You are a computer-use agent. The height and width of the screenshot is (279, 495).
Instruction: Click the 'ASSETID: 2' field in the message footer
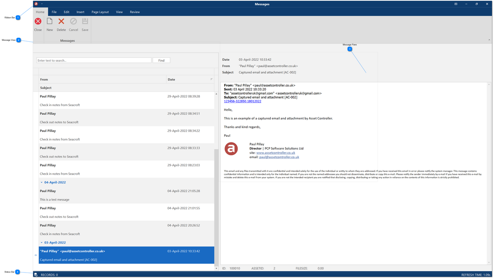[263, 268]
